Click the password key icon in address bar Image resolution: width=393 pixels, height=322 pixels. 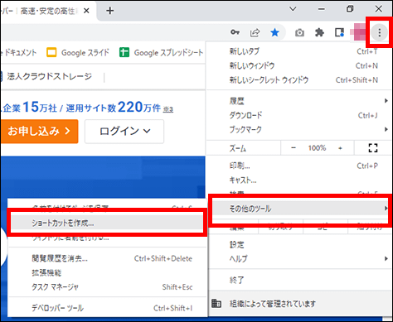[235, 32]
